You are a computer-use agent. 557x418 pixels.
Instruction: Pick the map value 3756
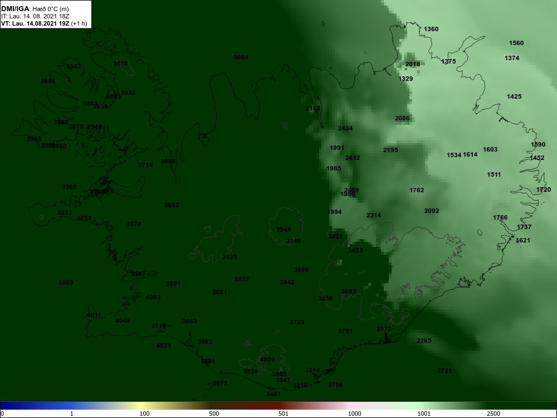click(x=335, y=385)
